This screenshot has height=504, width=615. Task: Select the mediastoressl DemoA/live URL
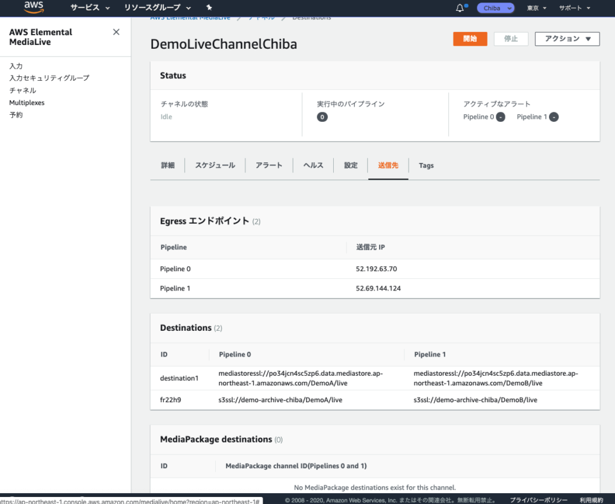tap(301, 378)
